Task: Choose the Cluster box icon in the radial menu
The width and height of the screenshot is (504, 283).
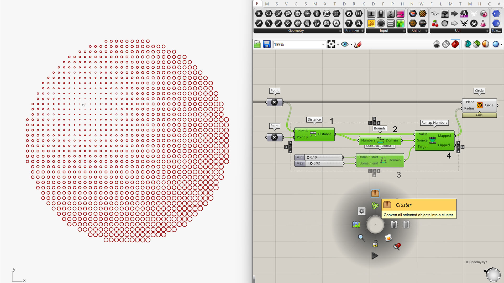Action: tap(375, 193)
